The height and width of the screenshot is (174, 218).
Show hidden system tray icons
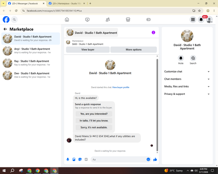187,171
